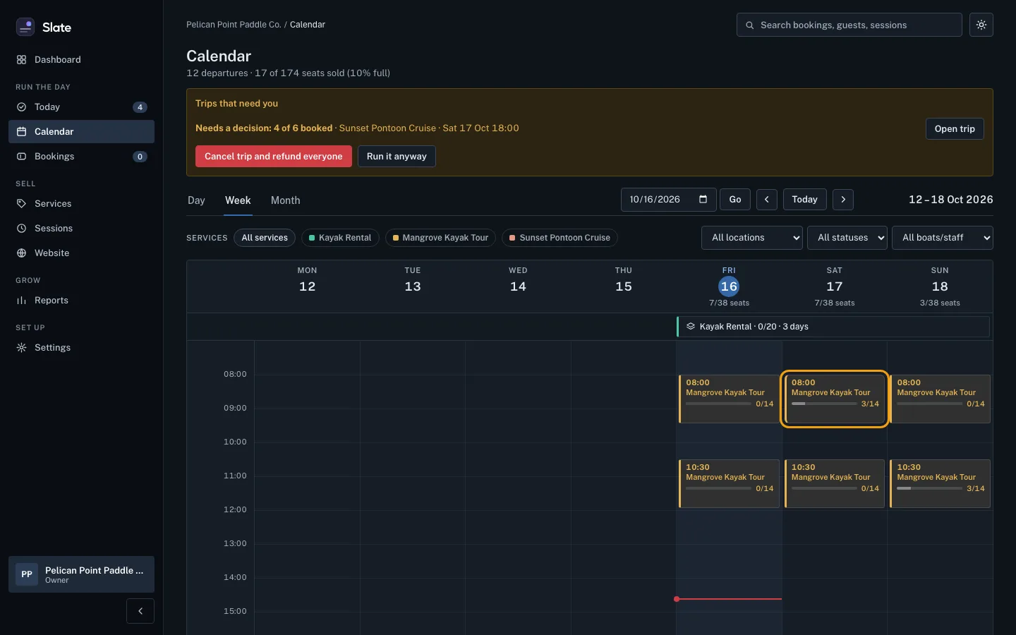Click the Go button next to date

pyautogui.click(x=735, y=200)
